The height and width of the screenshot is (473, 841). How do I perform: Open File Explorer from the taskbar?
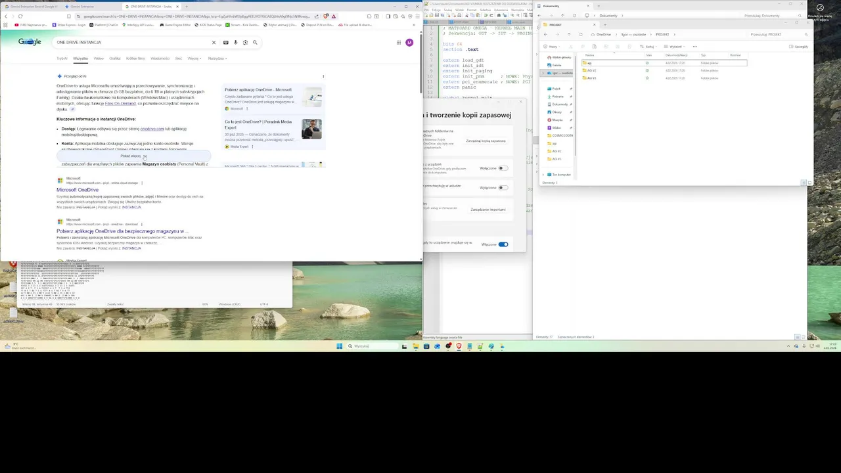[x=415, y=346]
